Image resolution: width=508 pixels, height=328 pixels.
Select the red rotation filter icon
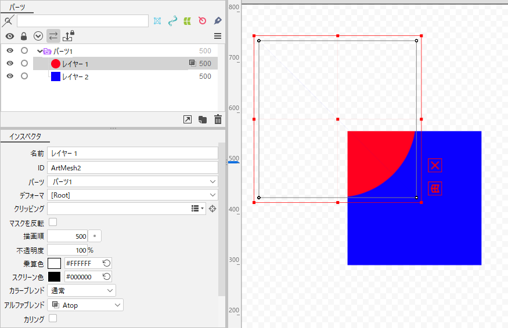202,21
